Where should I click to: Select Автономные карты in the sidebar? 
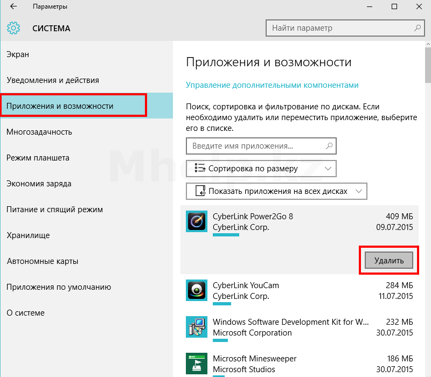pyautogui.click(x=86, y=261)
